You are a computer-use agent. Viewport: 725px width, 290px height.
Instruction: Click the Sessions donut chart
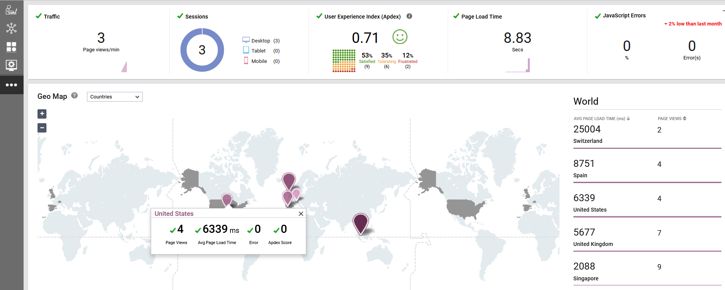(202, 50)
